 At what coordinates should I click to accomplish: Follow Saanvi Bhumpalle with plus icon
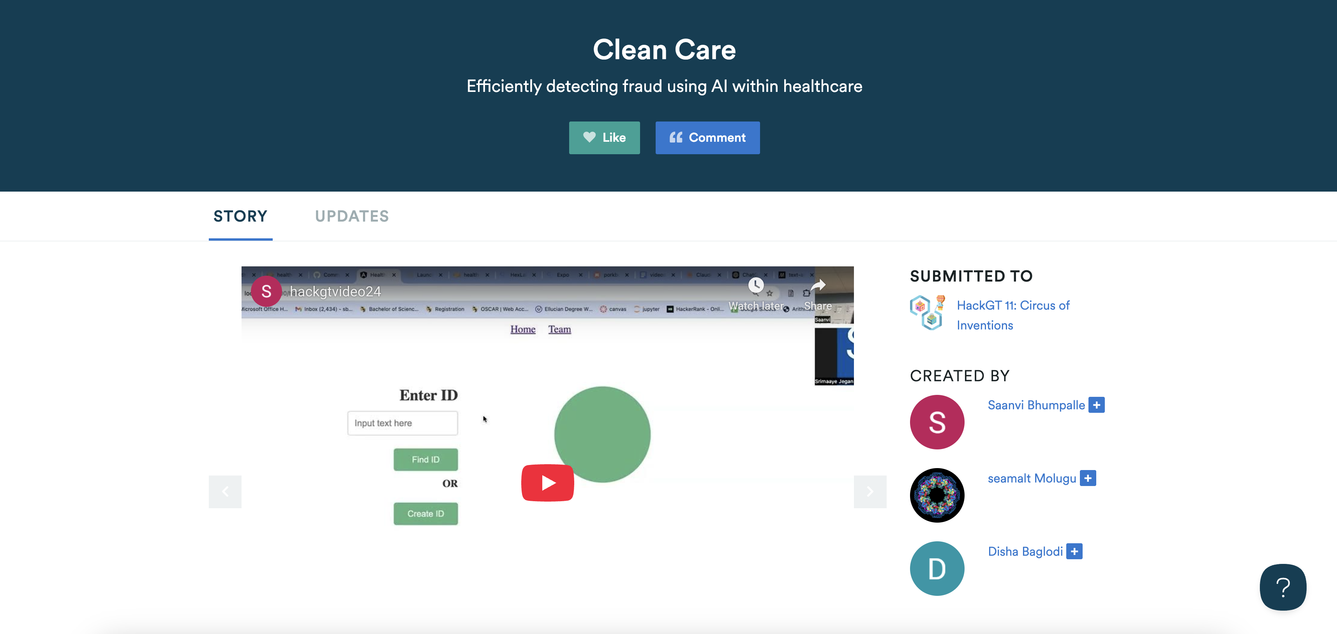click(1097, 405)
